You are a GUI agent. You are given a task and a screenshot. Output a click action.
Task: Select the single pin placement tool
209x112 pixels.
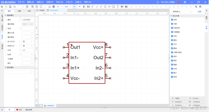tap(80, 7)
